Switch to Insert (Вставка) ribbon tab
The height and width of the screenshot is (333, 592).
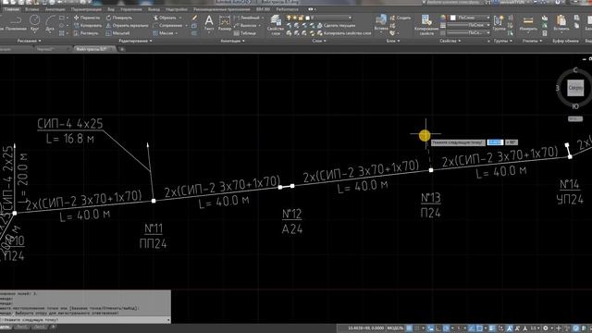tap(32, 9)
